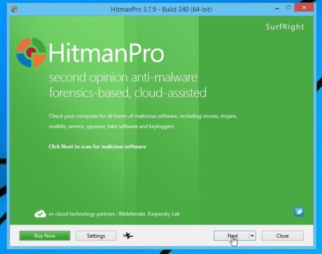This screenshot has height=254, width=322.
Task: Click the HitmanPro crosshair logo
Action: [31, 53]
